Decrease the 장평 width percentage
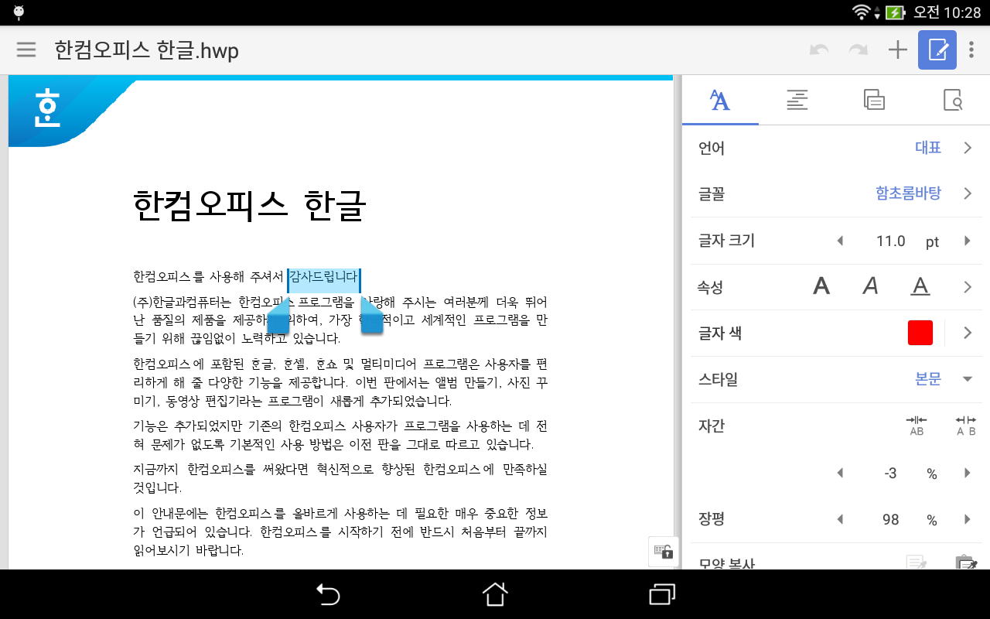 [840, 519]
